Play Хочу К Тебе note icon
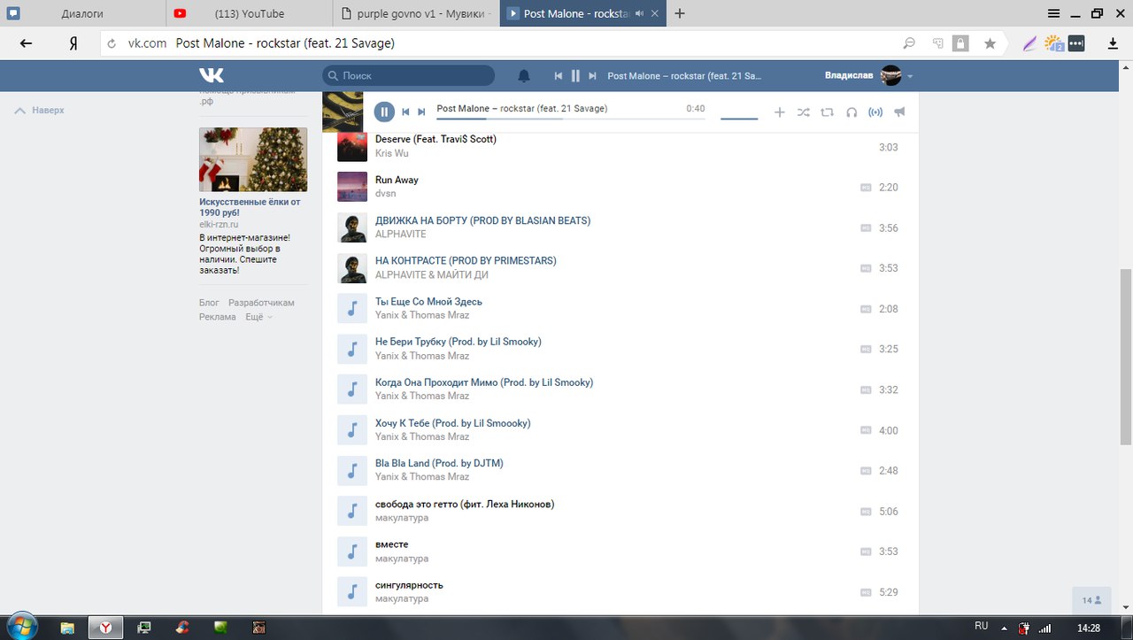 (x=352, y=430)
